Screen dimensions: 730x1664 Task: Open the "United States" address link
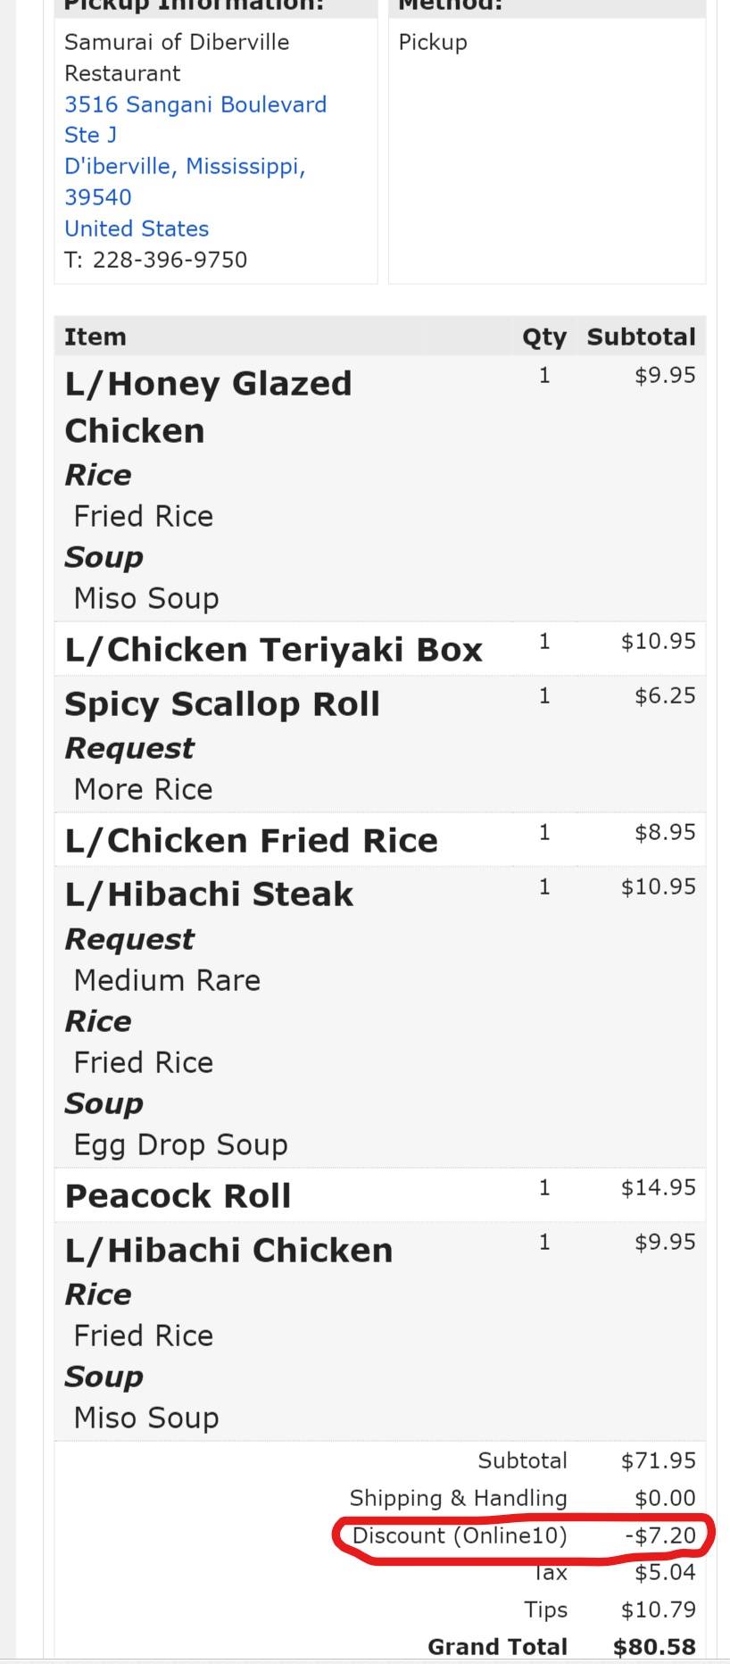(137, 229)
